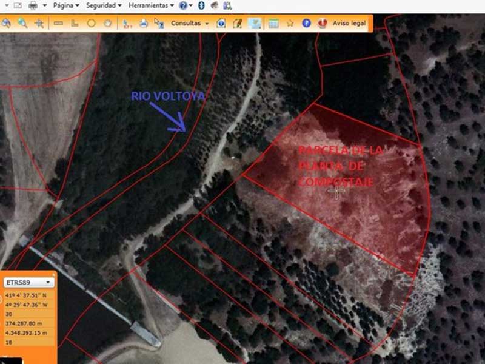Toggle the highlighted map layers button

[255, 24]
